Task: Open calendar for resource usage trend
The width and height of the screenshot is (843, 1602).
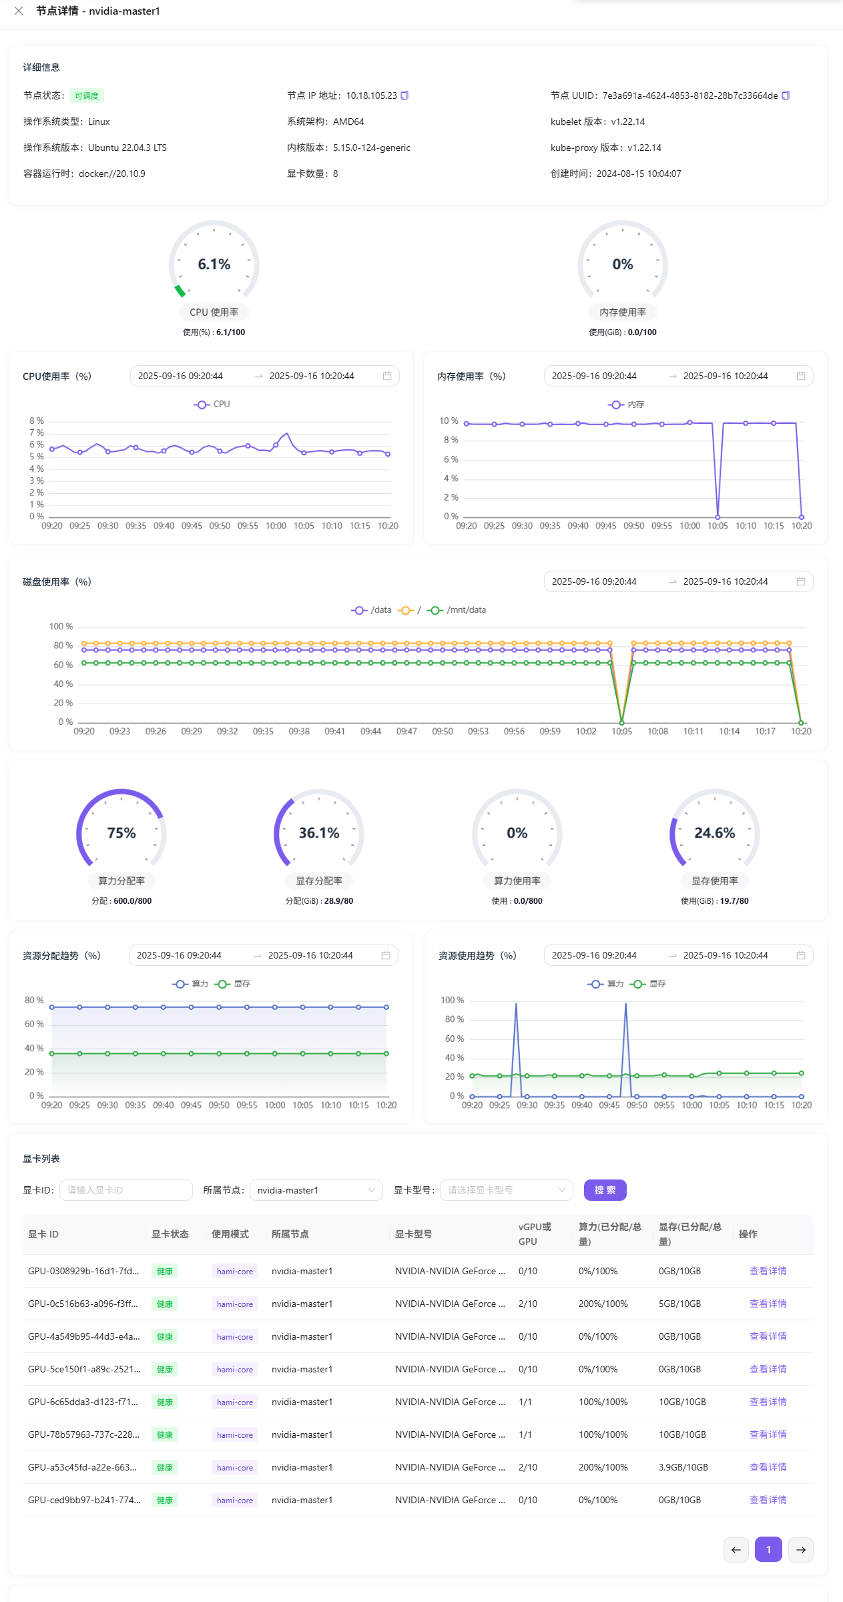Action: [800, 955]
